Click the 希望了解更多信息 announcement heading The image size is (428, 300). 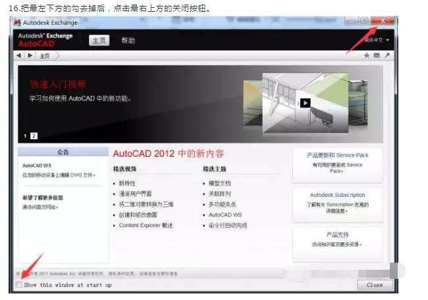[x=43, y=198]
